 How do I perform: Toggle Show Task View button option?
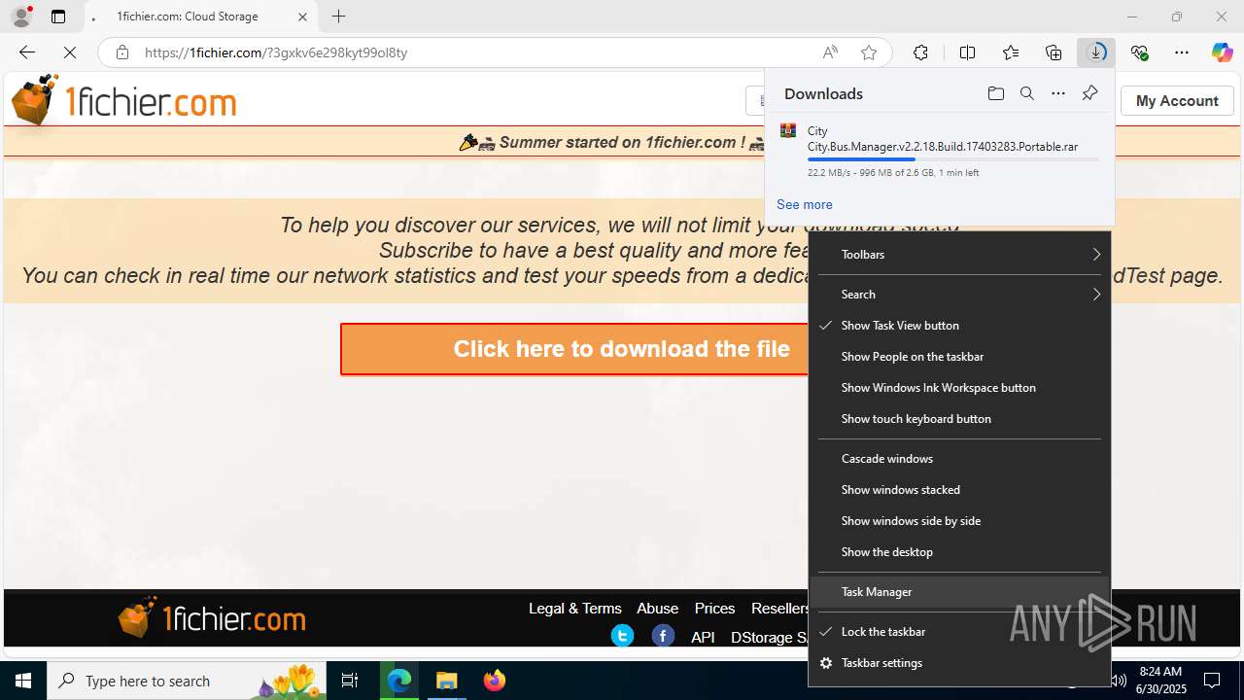[x=959, y=326]
